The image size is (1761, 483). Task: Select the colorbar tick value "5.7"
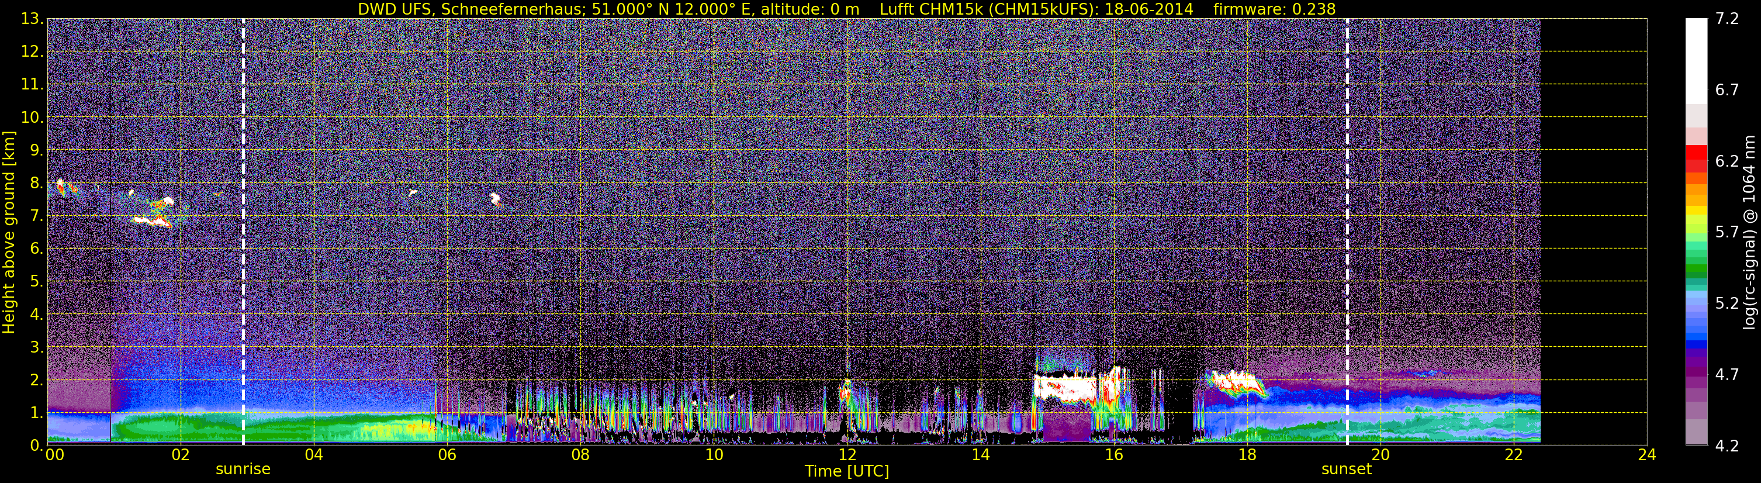click(1728, 233)
